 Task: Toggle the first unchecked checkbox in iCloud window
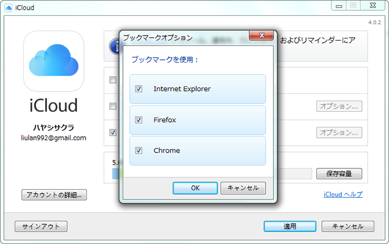coord(113,80)
